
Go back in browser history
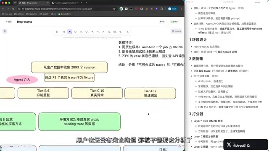click(3, 9)
